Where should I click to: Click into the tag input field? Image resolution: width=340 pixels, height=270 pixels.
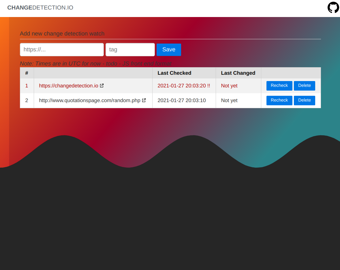(x=130, y=50)
